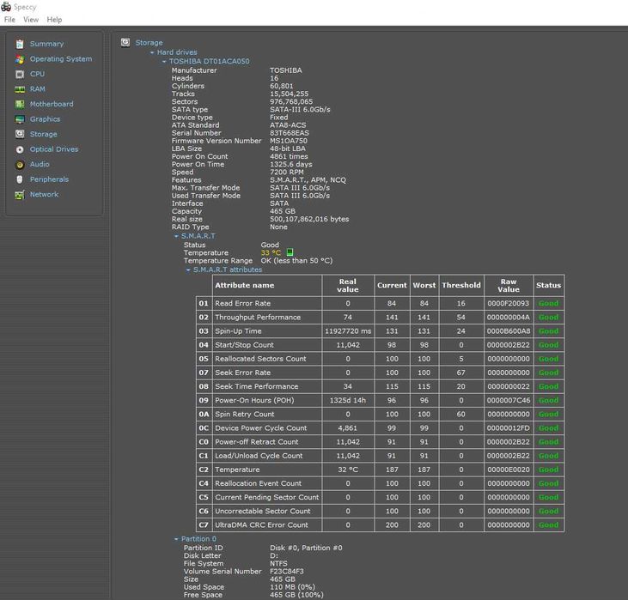Open the View menu
Viewport: 628px width, 600px height.
31,20
